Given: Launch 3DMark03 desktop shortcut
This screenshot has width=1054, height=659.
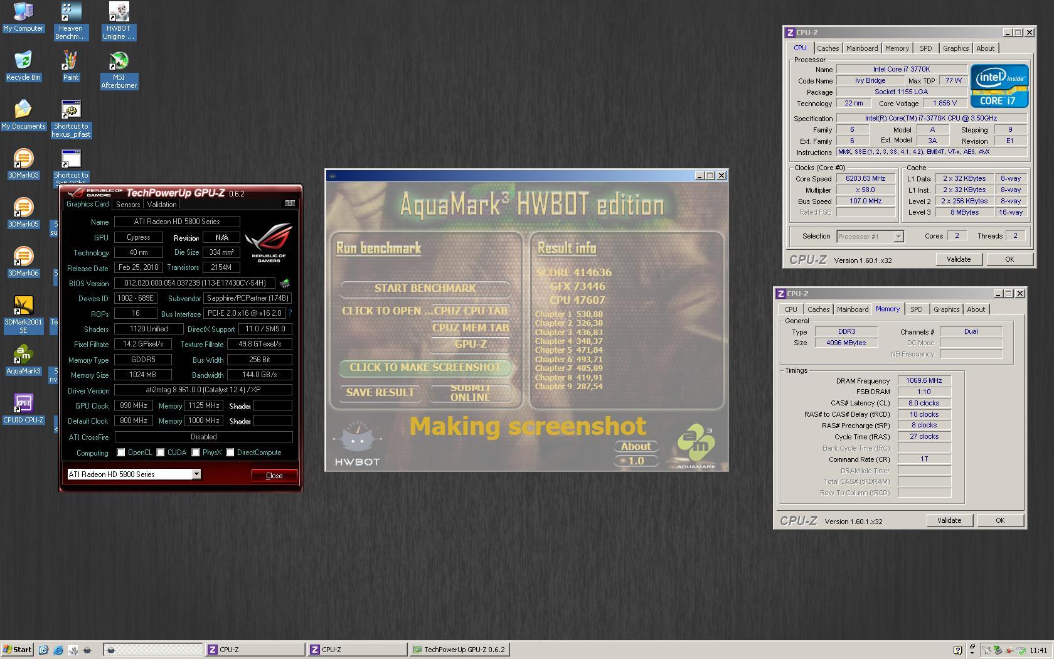Looking at the screenshot, I should point(23,164).
